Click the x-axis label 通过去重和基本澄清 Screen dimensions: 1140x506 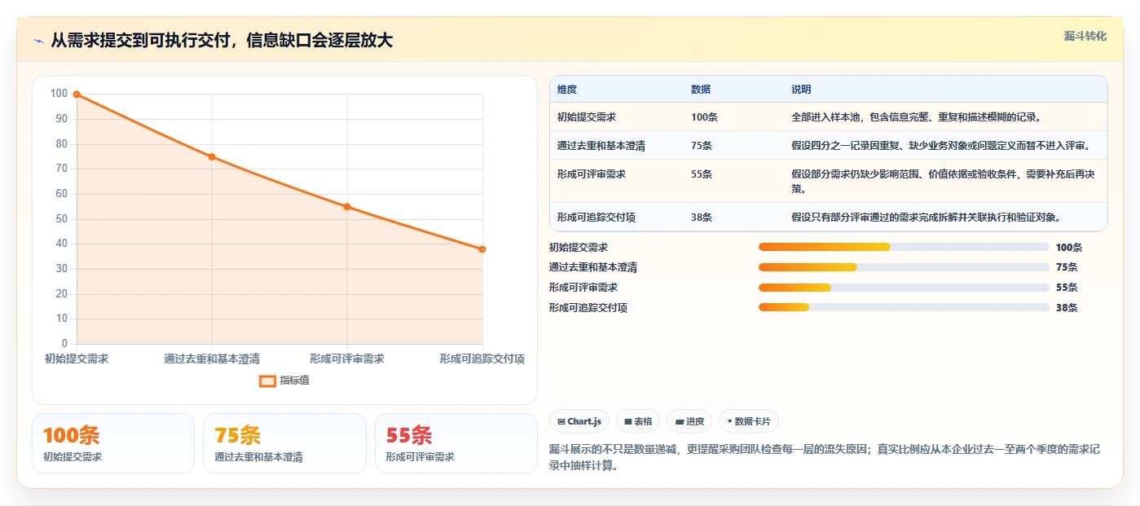click(212, 359)
